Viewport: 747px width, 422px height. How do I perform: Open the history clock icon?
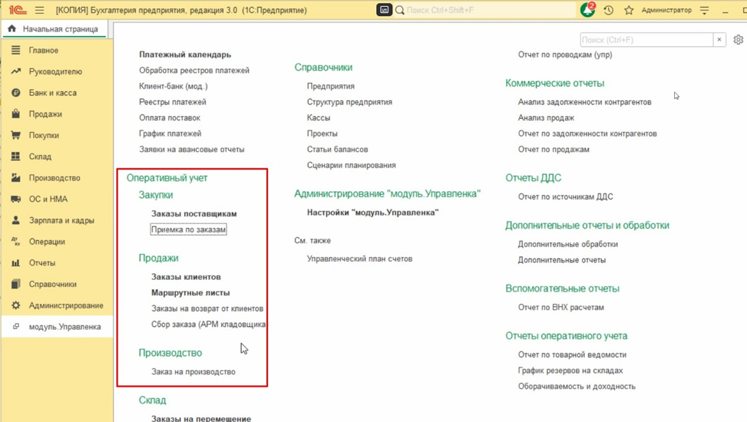608,10
